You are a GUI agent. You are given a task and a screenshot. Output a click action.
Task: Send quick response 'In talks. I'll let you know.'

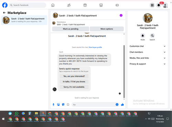[x=74, y=82]
